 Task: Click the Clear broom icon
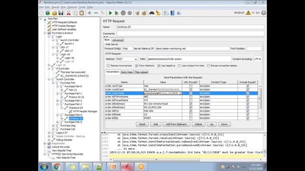click(137, 13)
